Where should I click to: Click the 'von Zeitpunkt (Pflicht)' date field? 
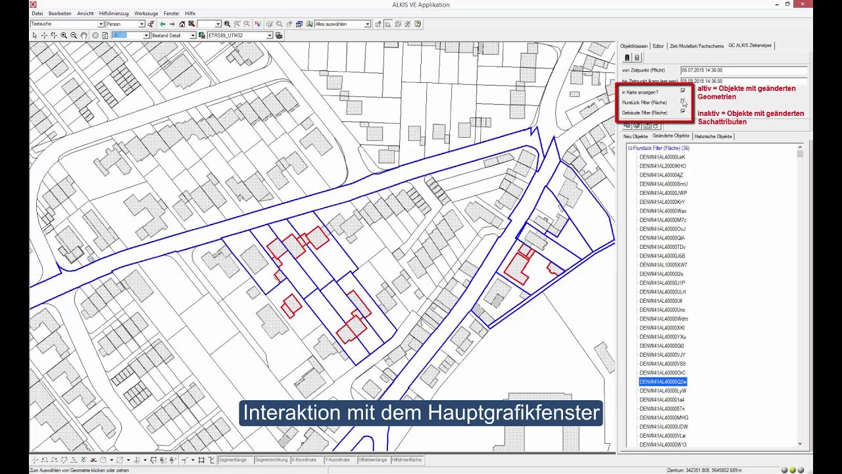[x=744, y=70]
